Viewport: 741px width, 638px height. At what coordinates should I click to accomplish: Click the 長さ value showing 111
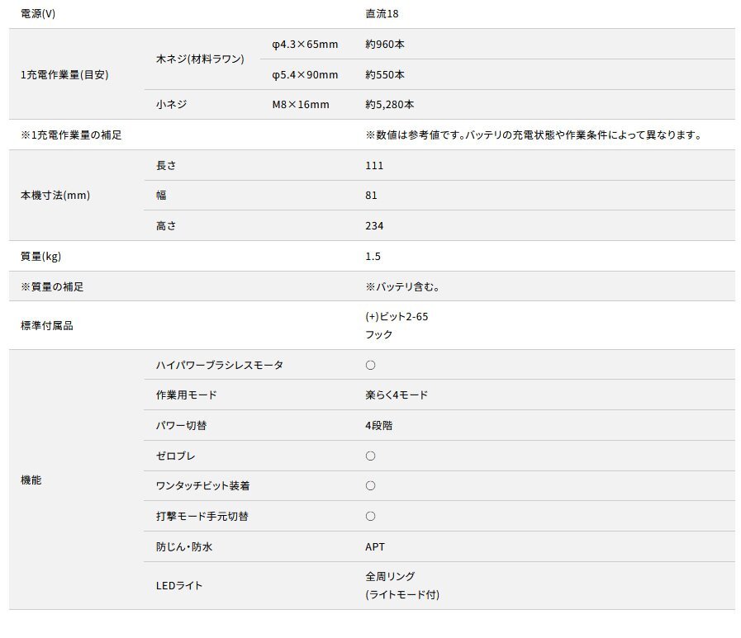370,165
